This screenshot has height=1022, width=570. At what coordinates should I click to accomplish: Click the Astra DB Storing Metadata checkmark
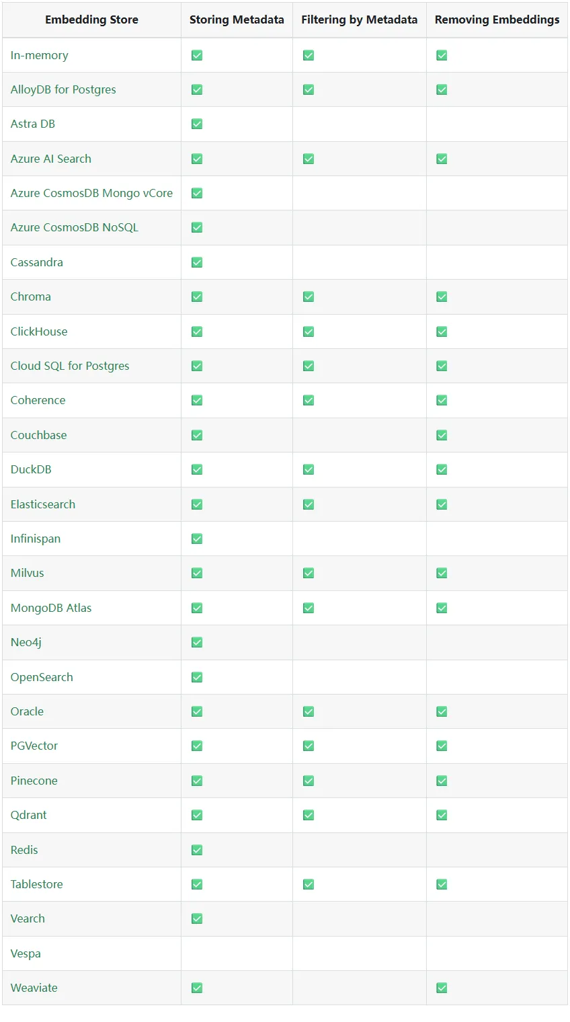coord(197,124)
